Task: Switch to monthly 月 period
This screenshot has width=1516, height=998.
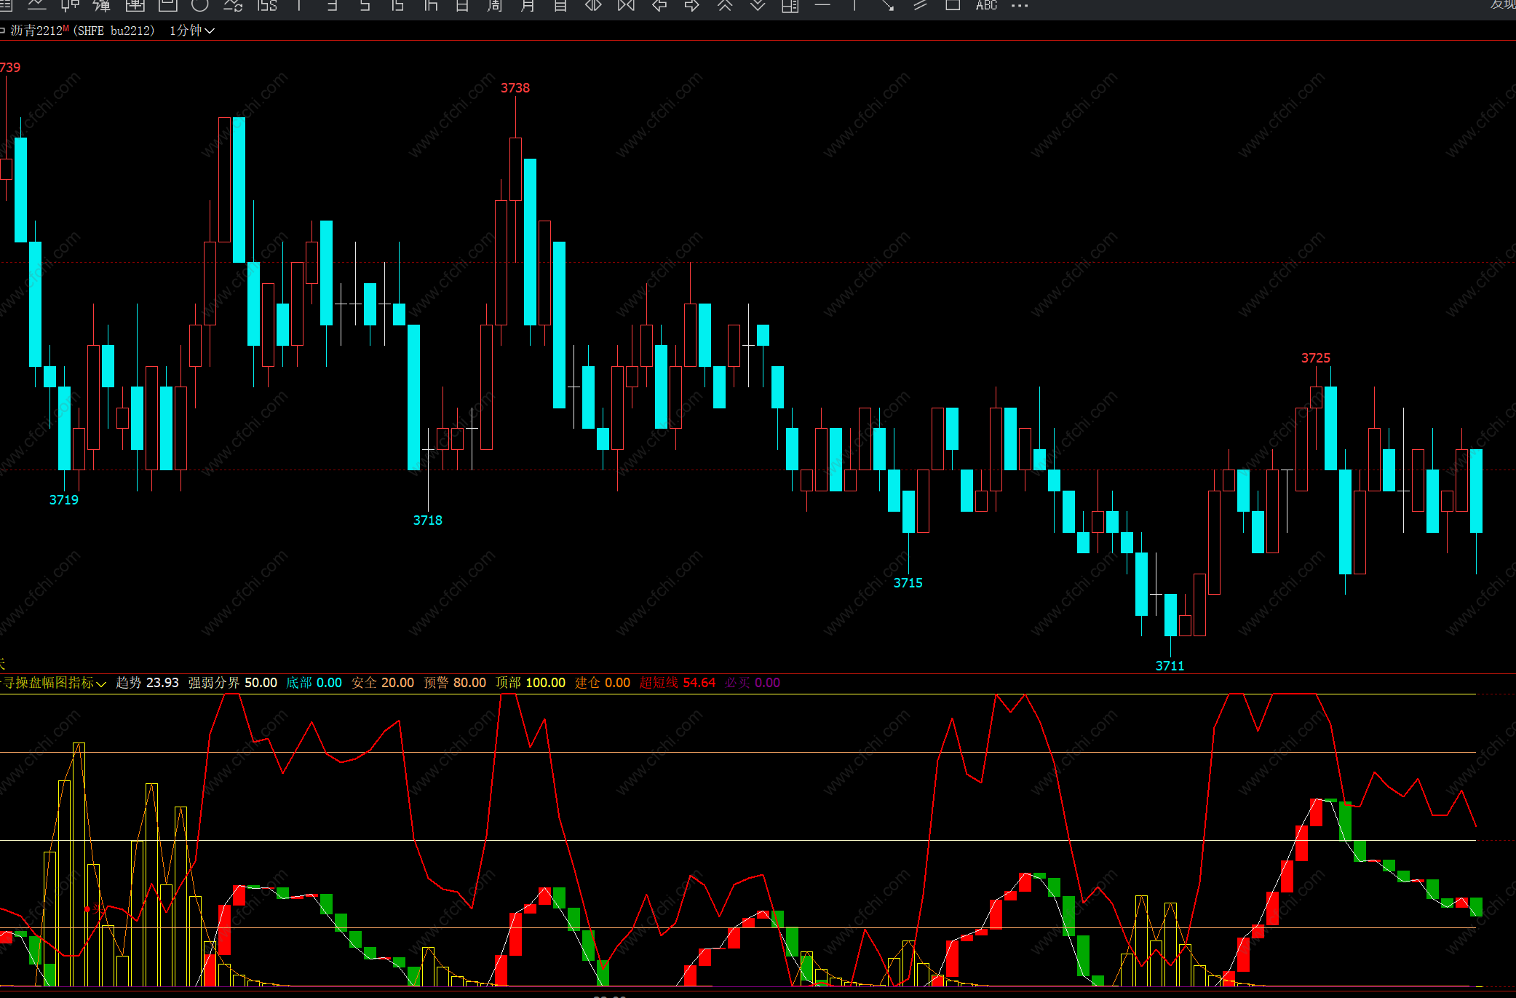Action: (x=528, y=5)
